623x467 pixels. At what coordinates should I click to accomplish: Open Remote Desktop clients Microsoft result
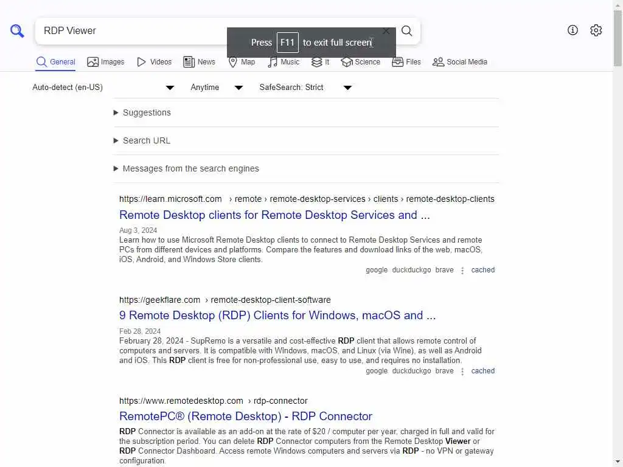[x=274, y=215]
